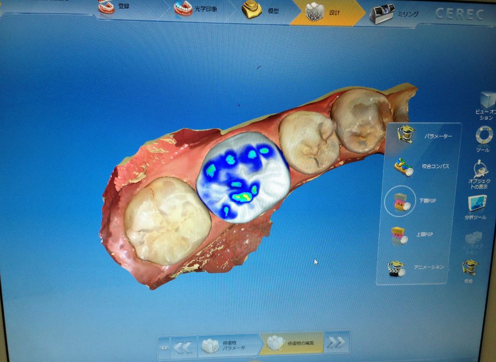496x362 pixels.
Task: Click the double-right arrow next button
Action: point(337,342)
